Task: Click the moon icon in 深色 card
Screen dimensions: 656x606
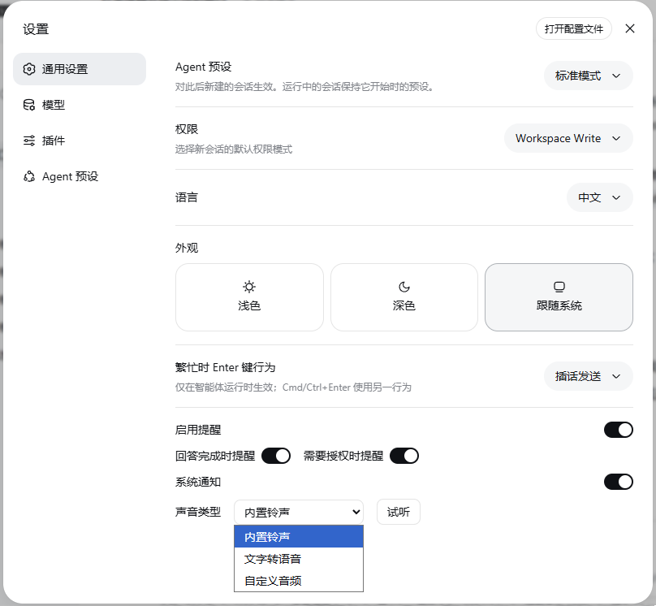Action: [404, 287]
